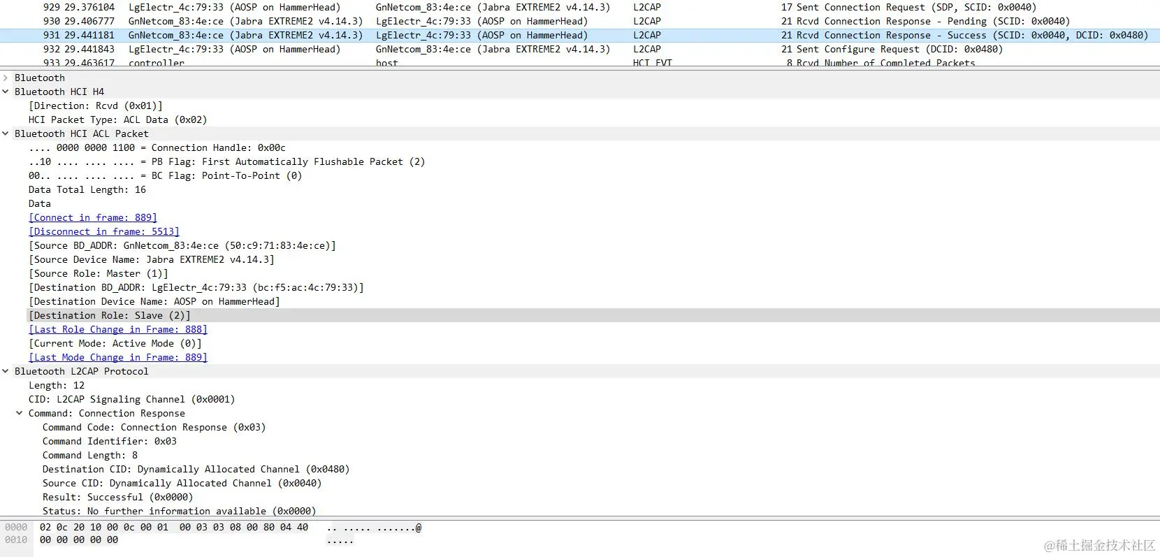
Task: Select HCI Packet Type: ACL Data field
Action: point(118,120)
